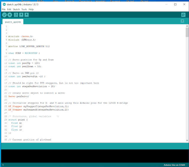Click the 'stepsPerRevolution = 20;' line
This screenshot has height=167, width=189.
pos(32,87)
